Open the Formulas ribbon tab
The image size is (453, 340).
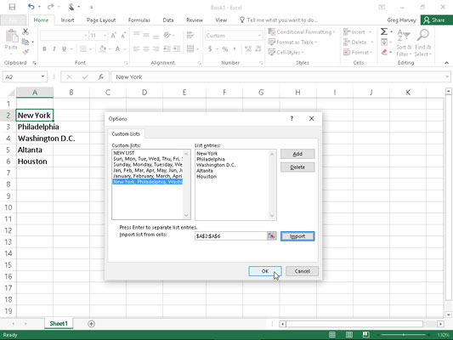pyautogui.click(x=139, y=20)
